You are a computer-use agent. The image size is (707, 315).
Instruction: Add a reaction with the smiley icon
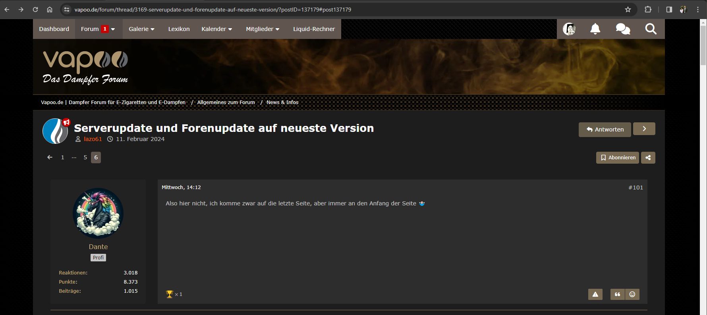tap(632, 294)
